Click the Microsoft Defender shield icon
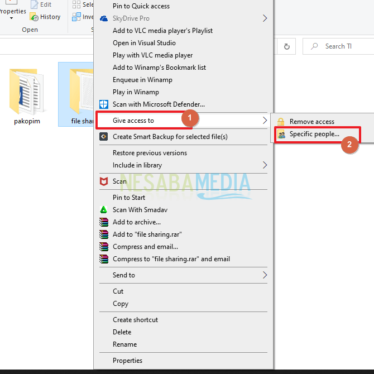This screenshot has width=374, height=374. coord(103,104)
